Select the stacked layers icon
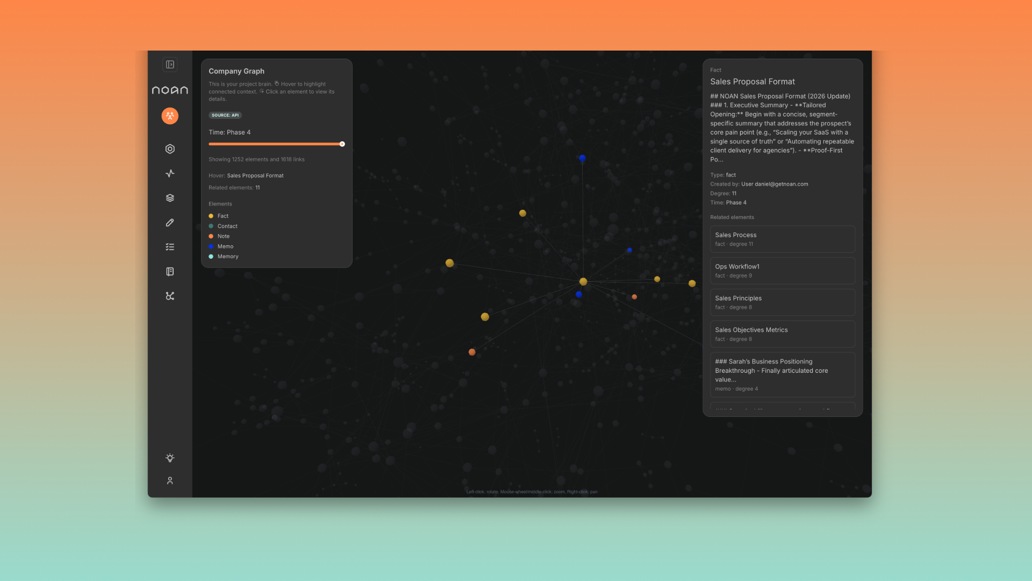This screenshot has width=1032, height=581. pos(170,198)
